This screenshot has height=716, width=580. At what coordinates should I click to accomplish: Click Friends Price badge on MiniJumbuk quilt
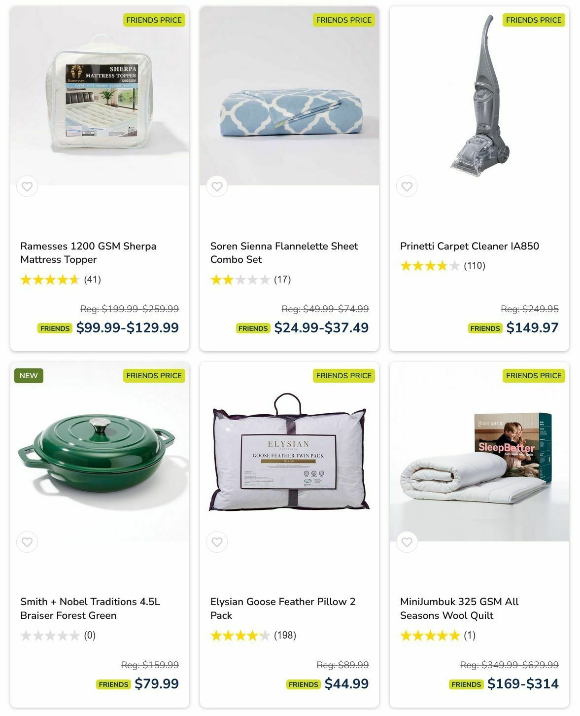534,375
